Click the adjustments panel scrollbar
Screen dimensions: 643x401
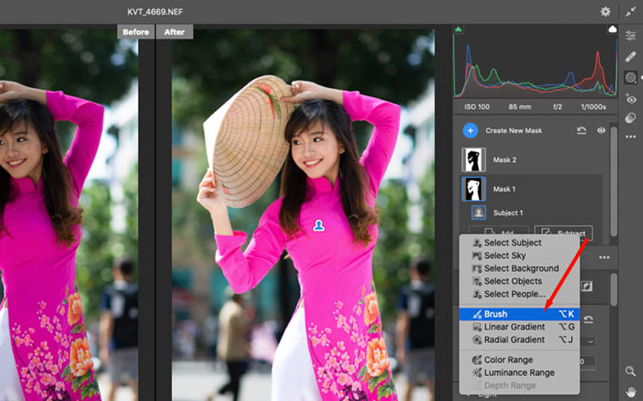(x=613, y=289)
